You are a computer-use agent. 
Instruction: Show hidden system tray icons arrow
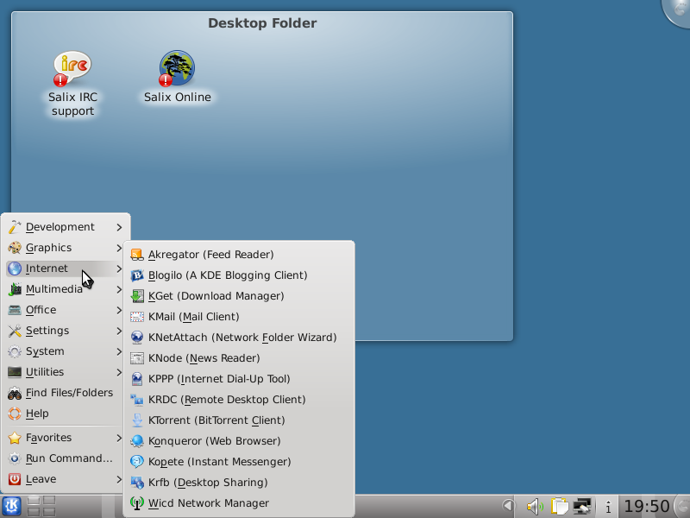pyautogui.click(x=509, y=506)
